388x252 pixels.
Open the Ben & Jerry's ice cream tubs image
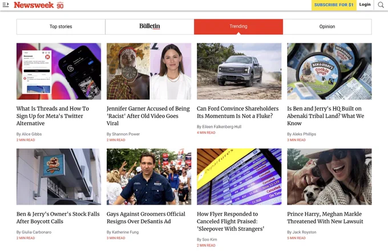coord(329,71)
